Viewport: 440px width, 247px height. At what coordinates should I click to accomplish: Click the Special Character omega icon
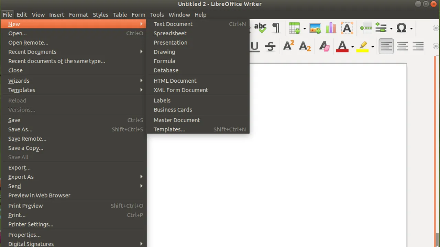401,28
